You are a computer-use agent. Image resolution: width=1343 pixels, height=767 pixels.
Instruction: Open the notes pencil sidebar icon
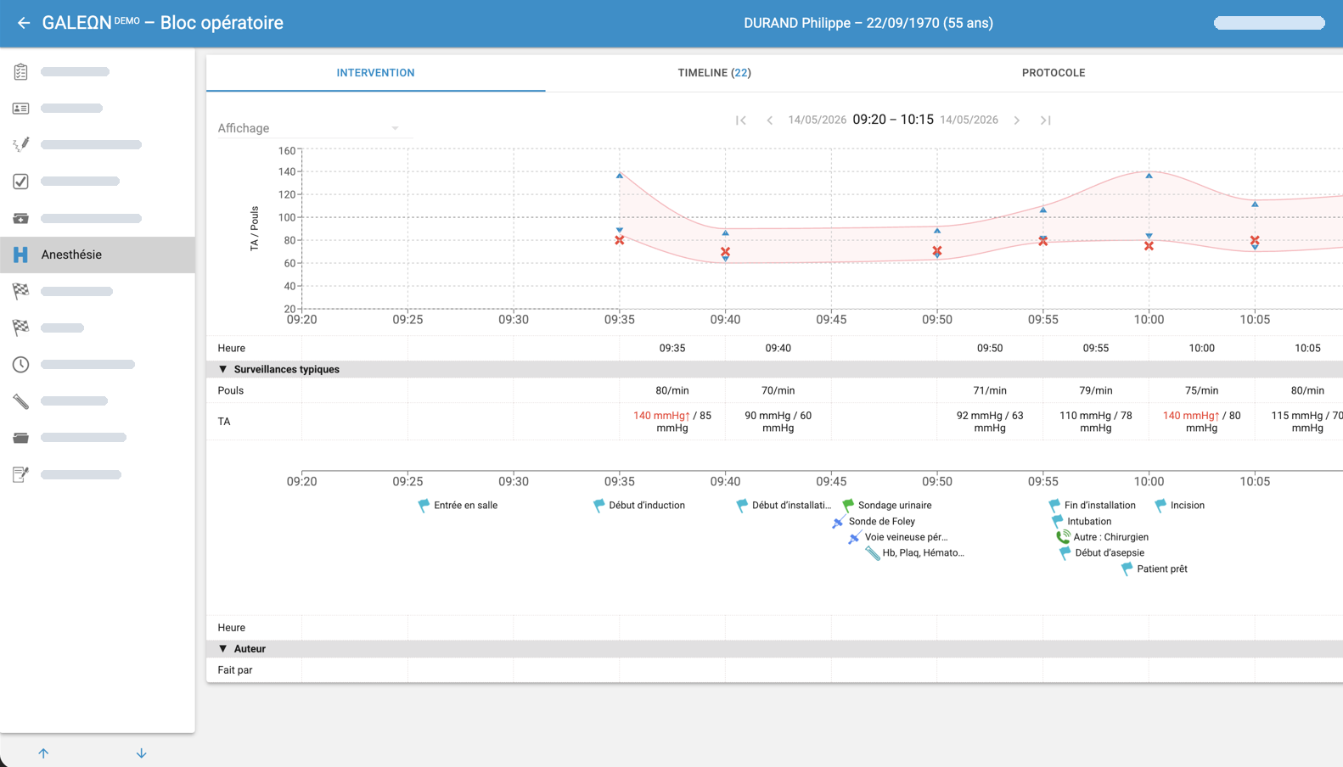click(21, 474)
